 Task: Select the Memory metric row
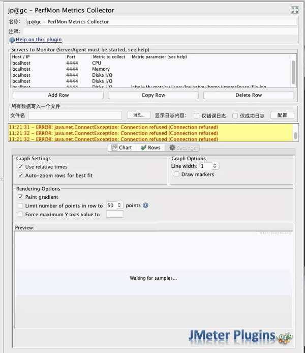(x=101, y=69)
